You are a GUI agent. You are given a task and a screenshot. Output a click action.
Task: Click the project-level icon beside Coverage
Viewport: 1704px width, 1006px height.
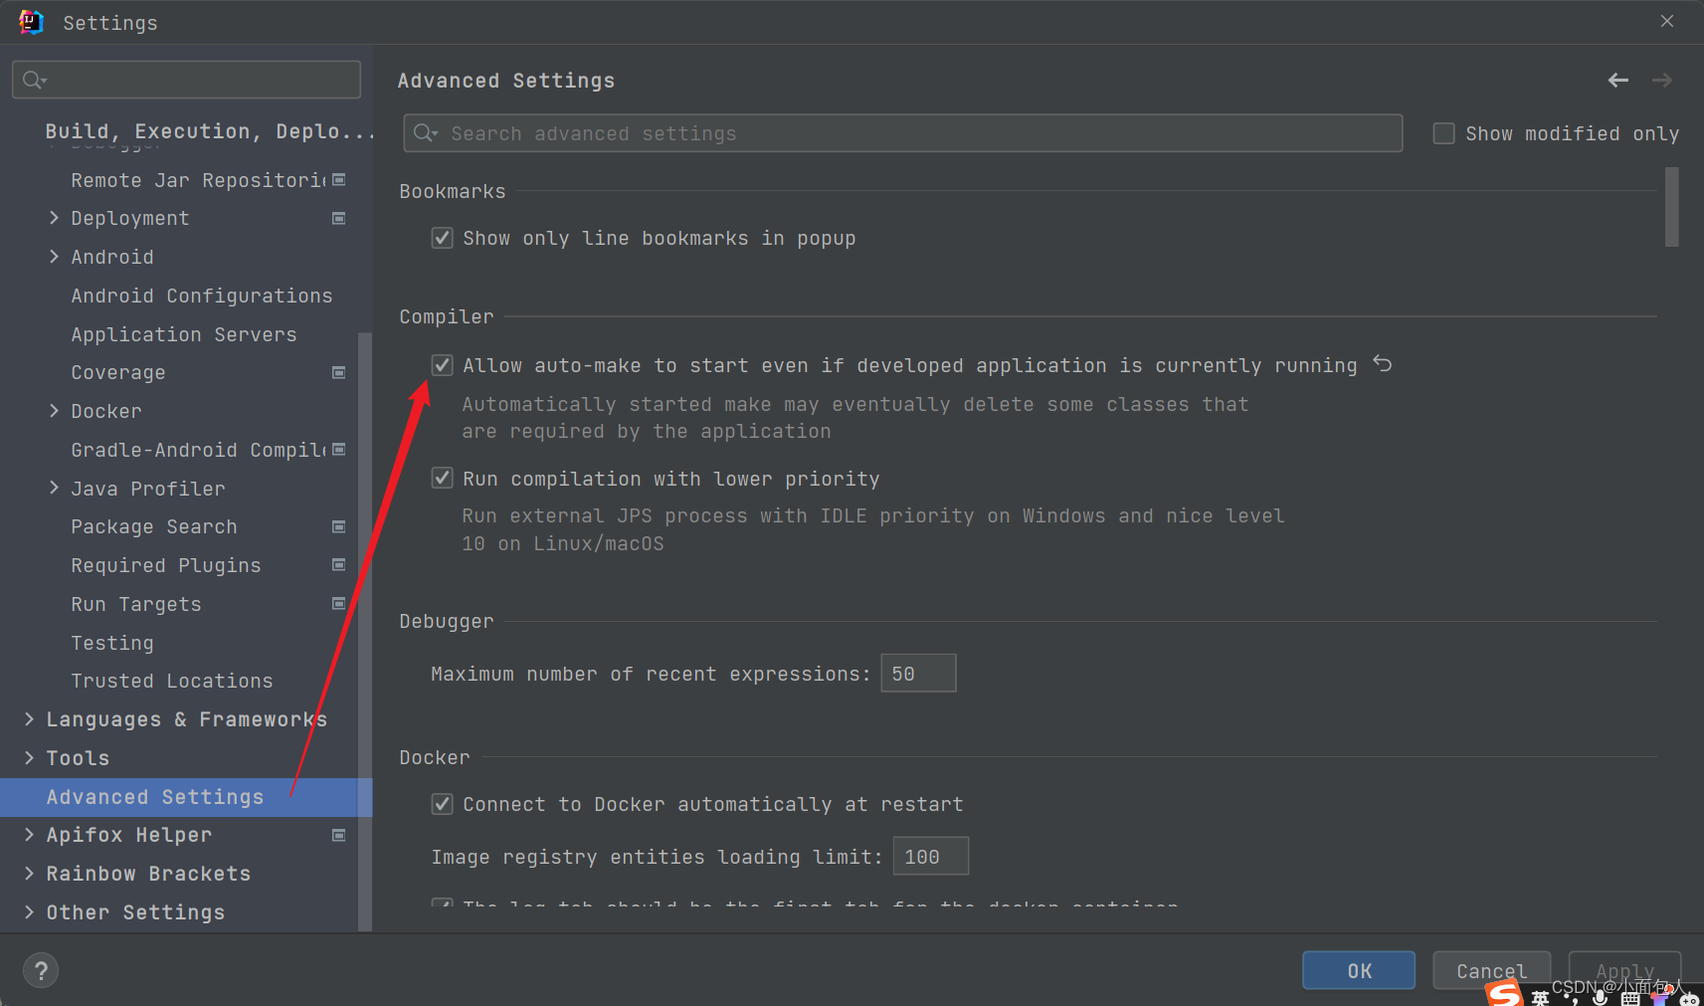point(339,372)
